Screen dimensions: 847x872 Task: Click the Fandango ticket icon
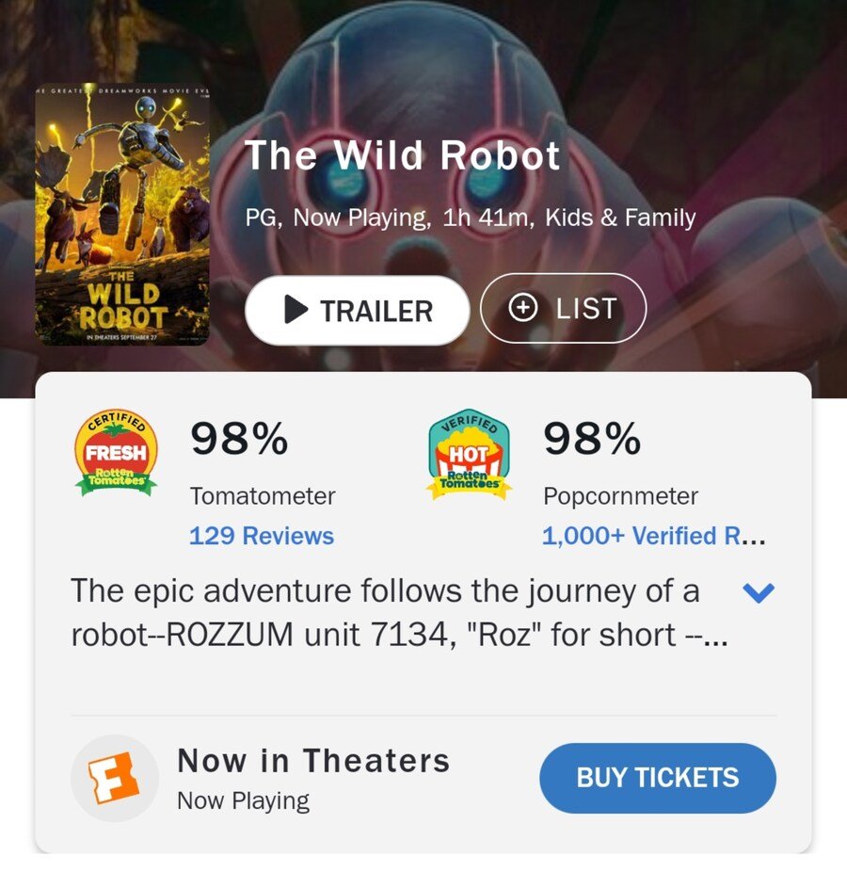click(x=114, y=778)
